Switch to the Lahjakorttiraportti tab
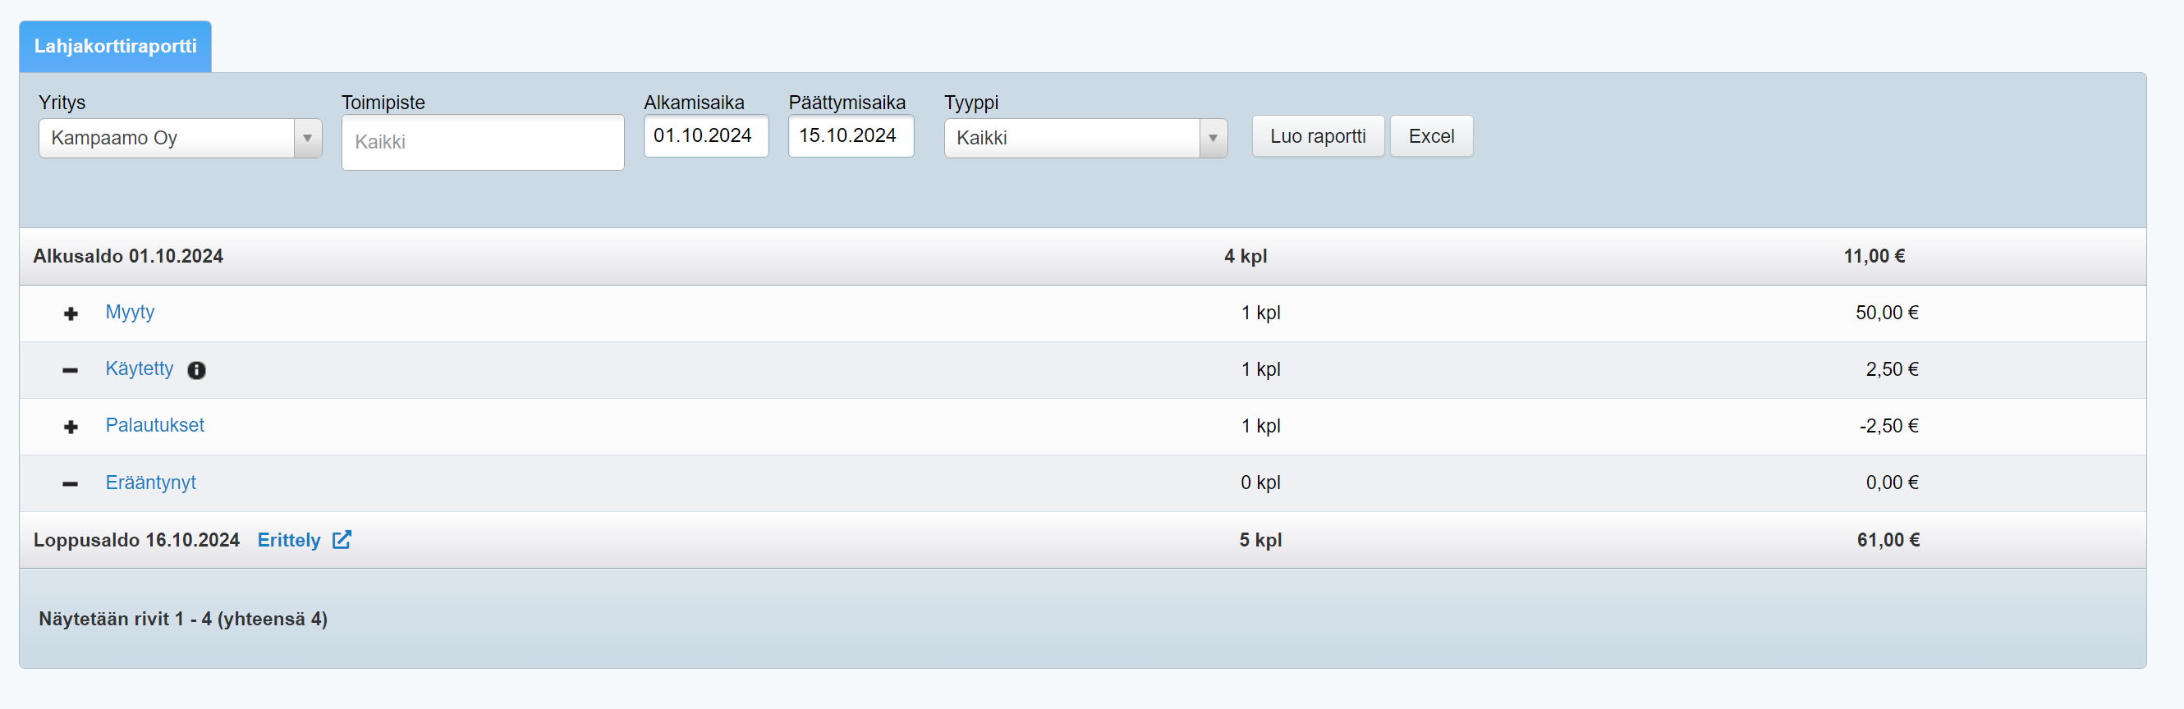This screenshot has height=709, width=2184. tap(115, 47)
